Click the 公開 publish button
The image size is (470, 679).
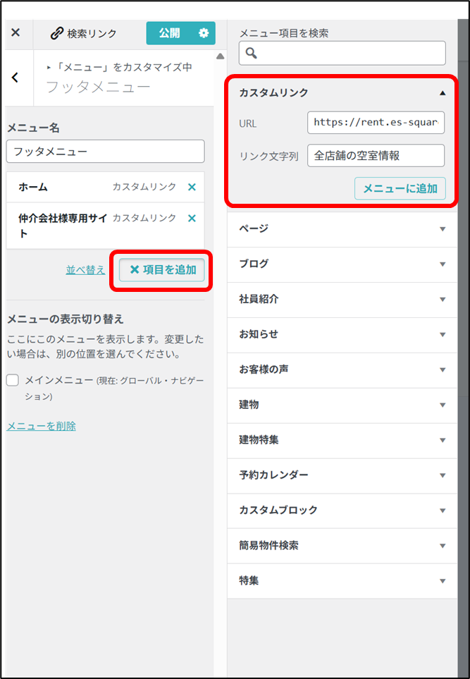169,33
